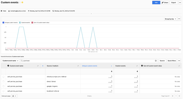This screenshot has height=99, width=183.
Task: Collapse the report header with the chevron
Action: click(x=91, y=14)
